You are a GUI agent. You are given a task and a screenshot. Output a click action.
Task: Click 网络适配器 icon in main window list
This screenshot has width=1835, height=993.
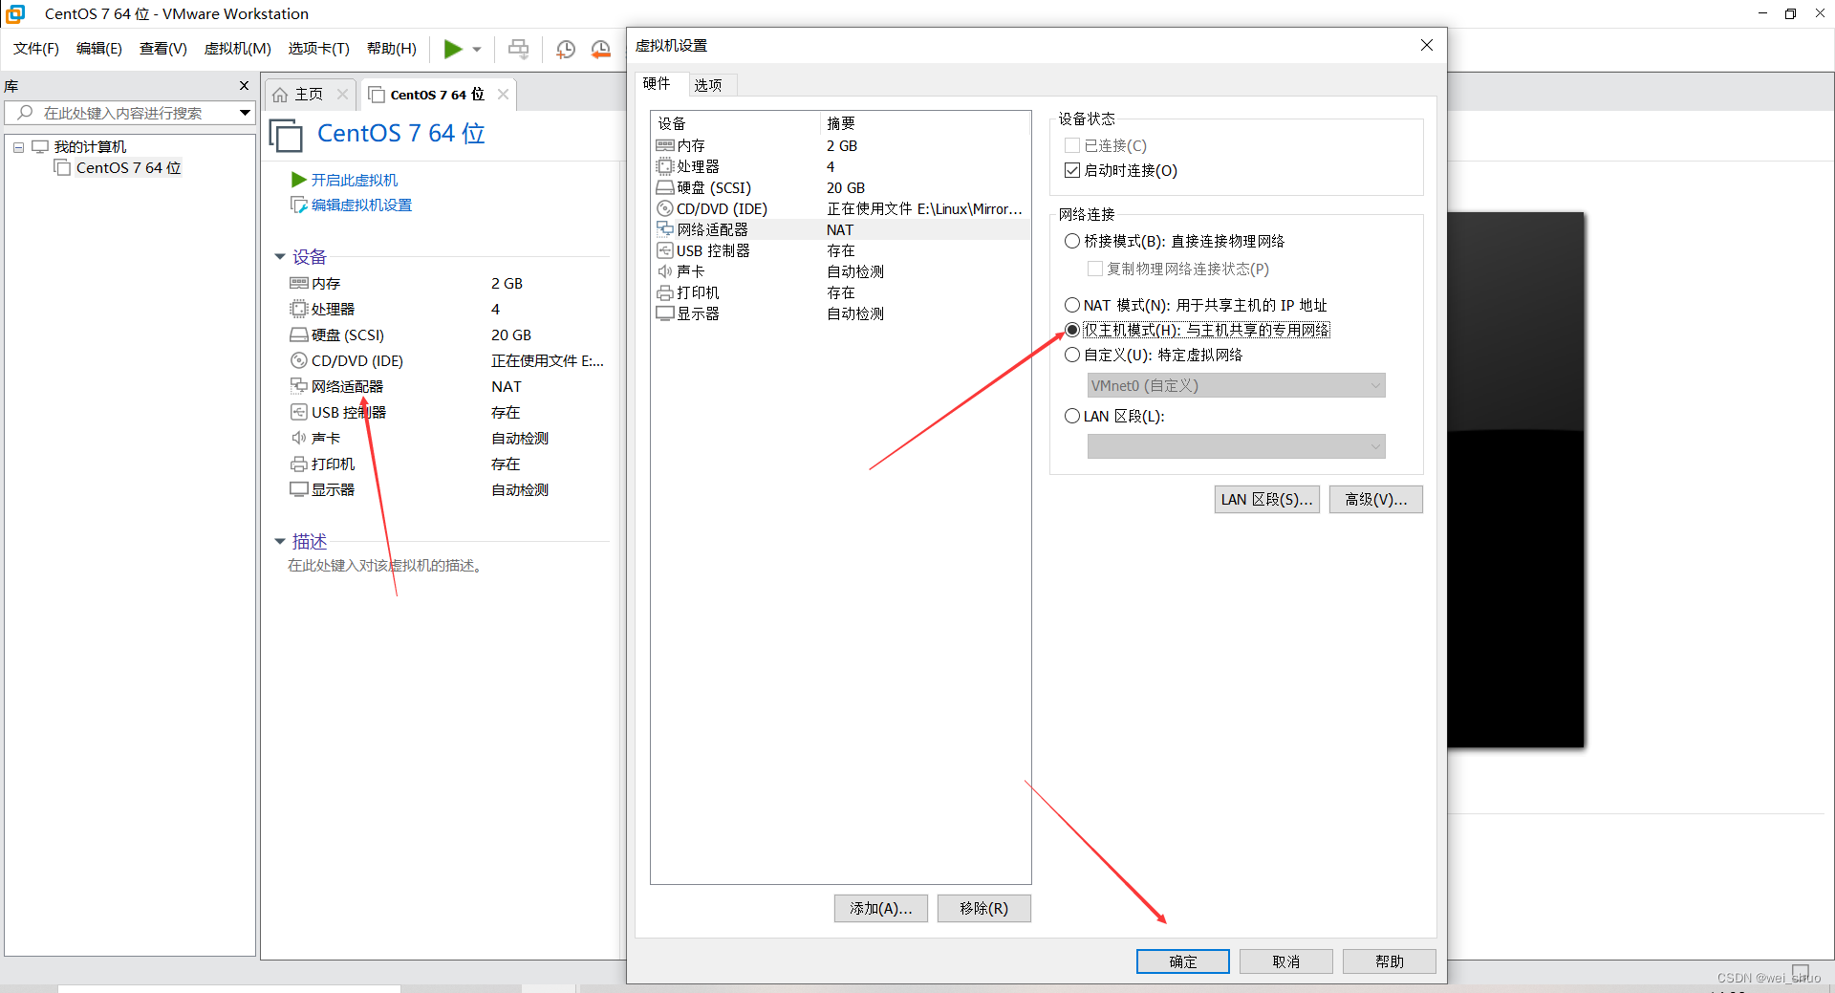tap(299, 386)
